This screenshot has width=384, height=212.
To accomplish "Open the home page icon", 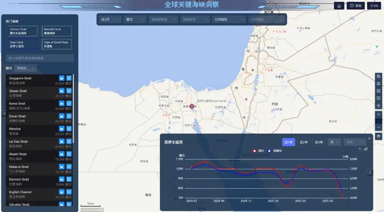I will [x=339, y=6].
